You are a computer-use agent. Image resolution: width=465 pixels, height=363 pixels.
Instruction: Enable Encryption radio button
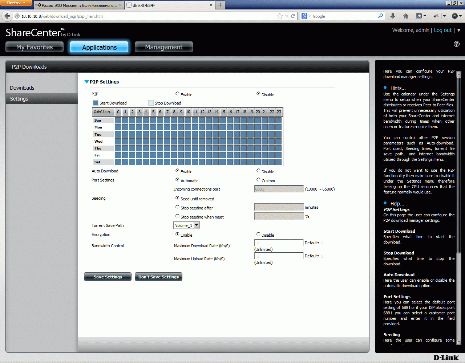[x=177, y=234]
